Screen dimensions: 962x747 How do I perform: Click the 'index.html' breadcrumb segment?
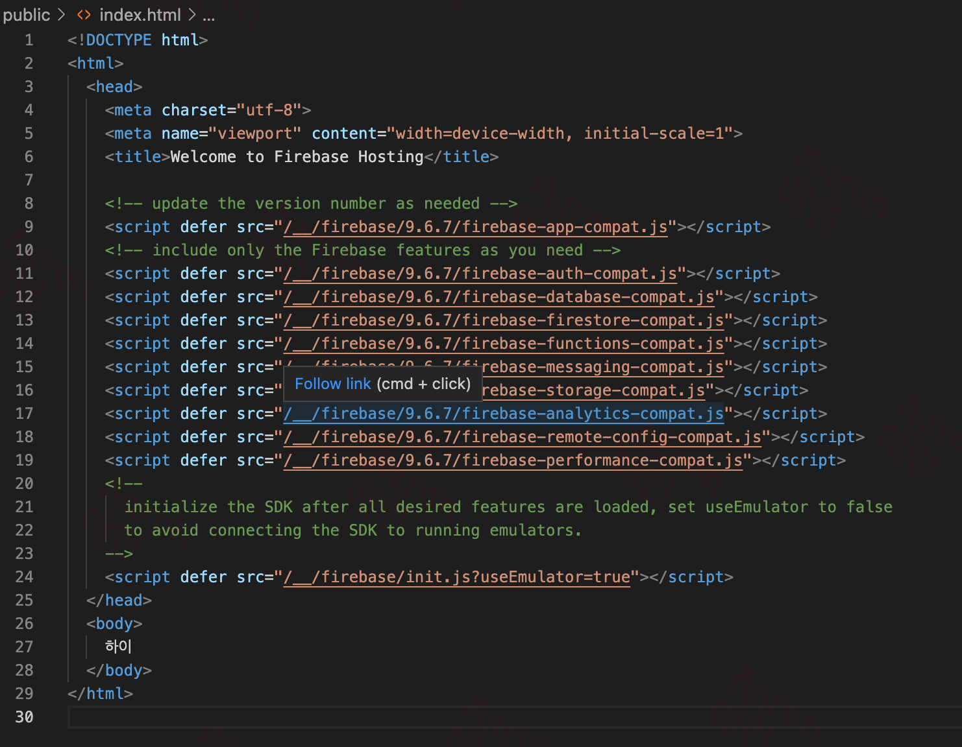tap(140, 15)
